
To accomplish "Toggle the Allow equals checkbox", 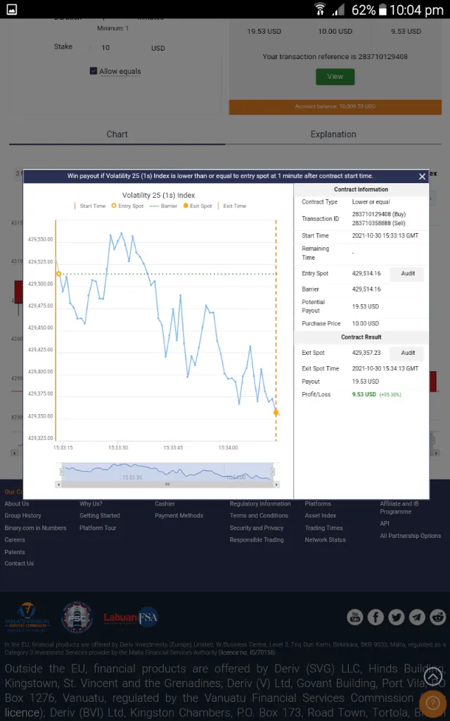I will click(x=94, y=71).
